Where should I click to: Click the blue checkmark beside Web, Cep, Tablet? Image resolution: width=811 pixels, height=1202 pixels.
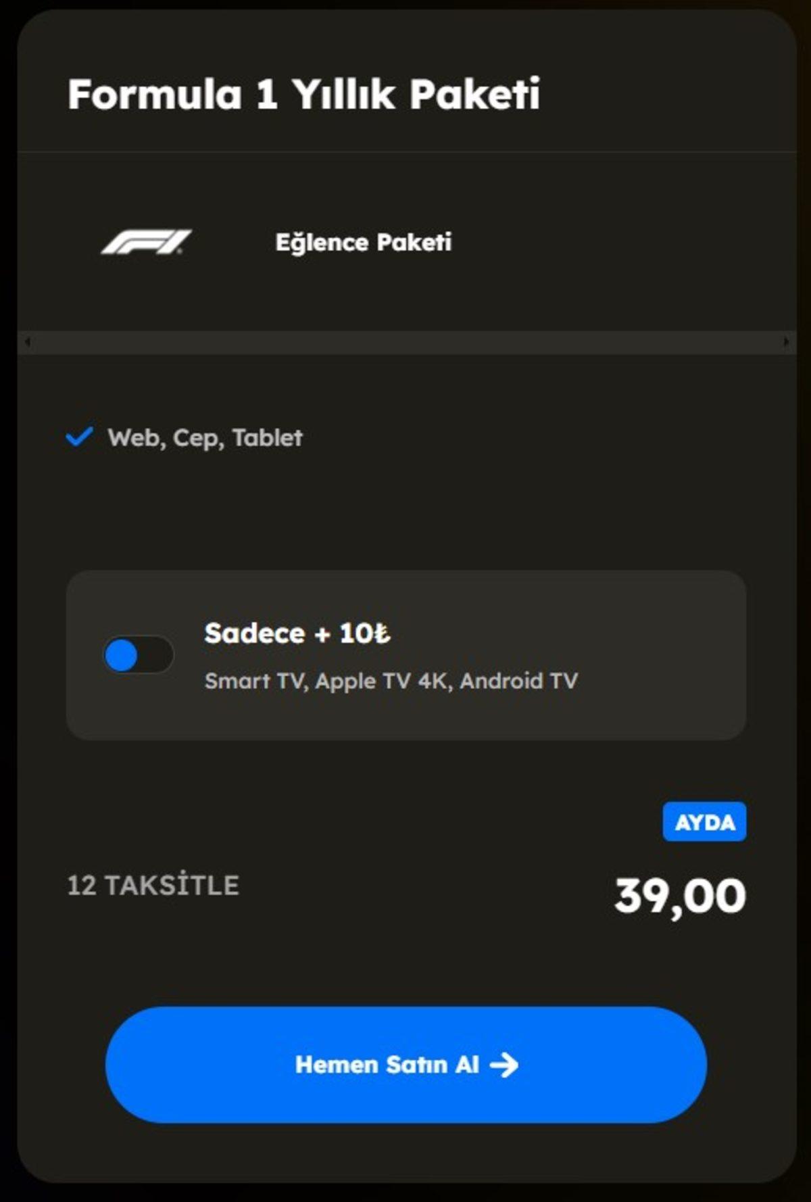click(x=79, y=437)
